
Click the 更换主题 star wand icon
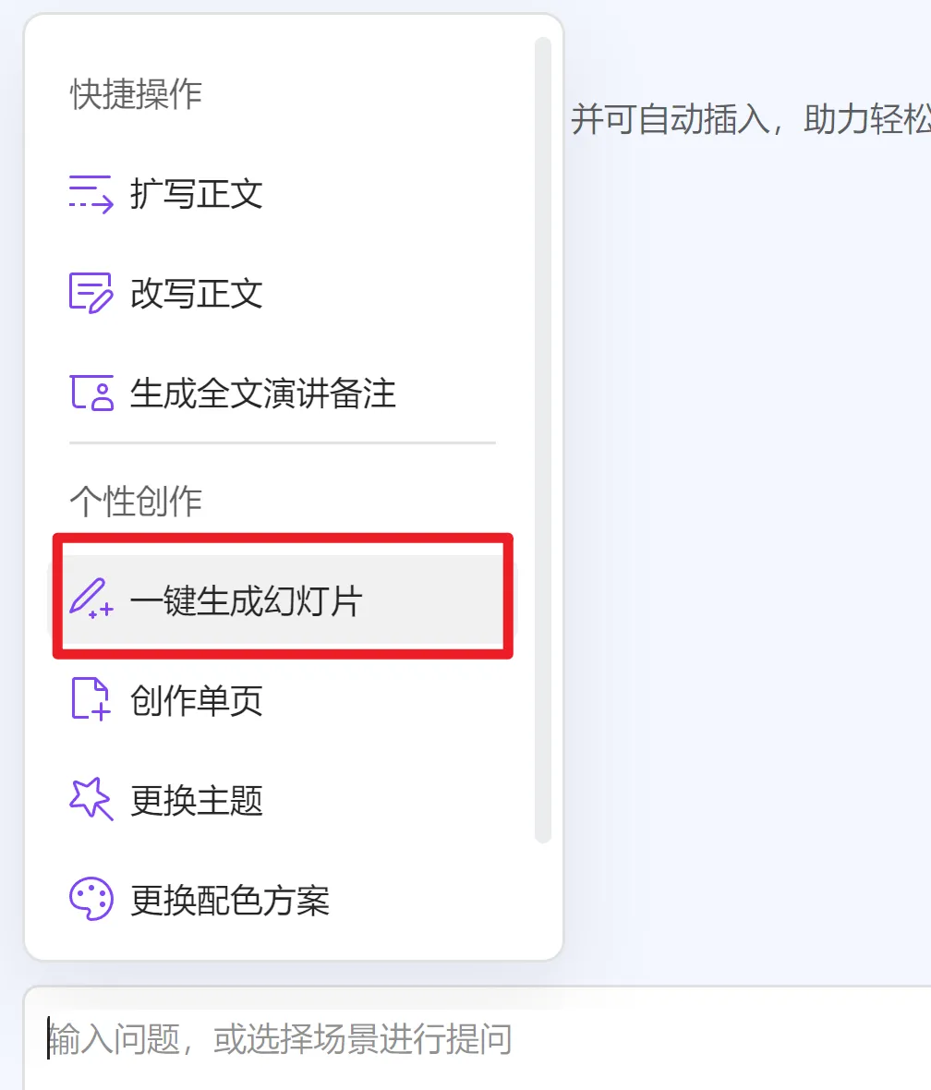(91, 799)
